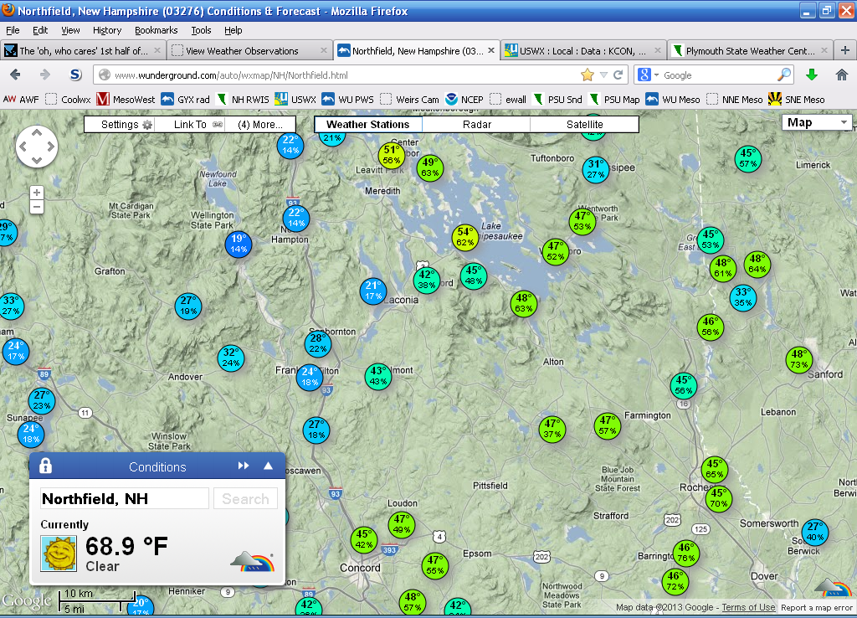Collapse the Conditions panel with up triangle

pyautogui.click(x=269, y=466)
